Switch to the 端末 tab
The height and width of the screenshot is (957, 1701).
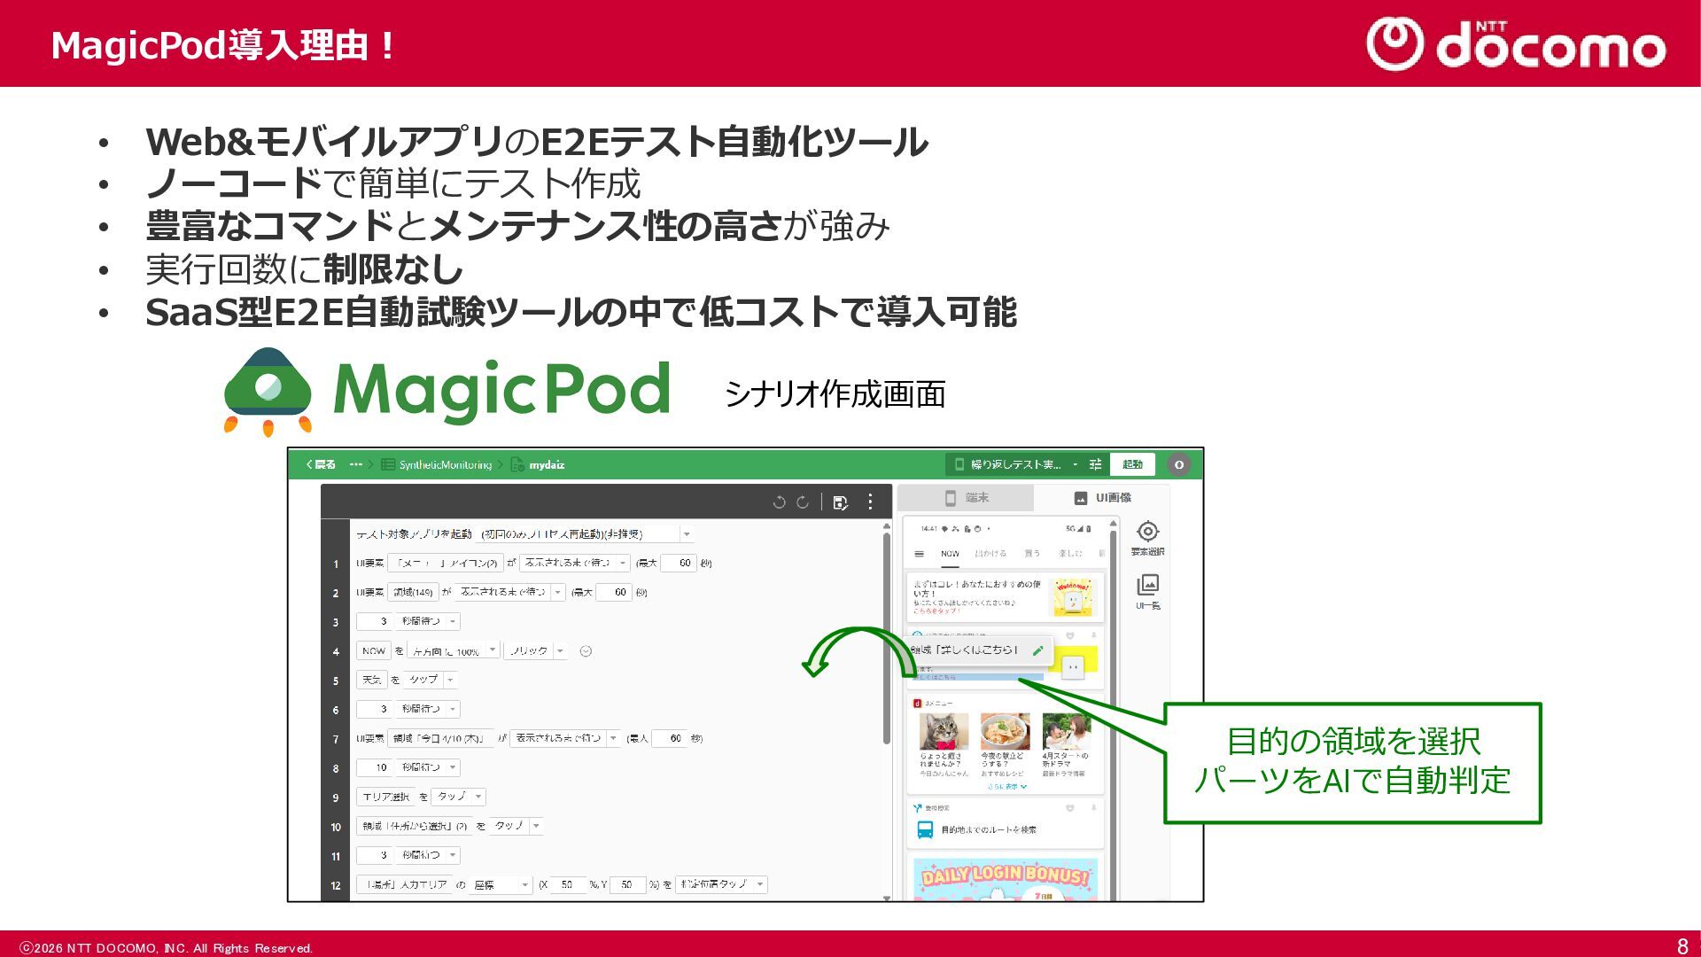(967, 498)
